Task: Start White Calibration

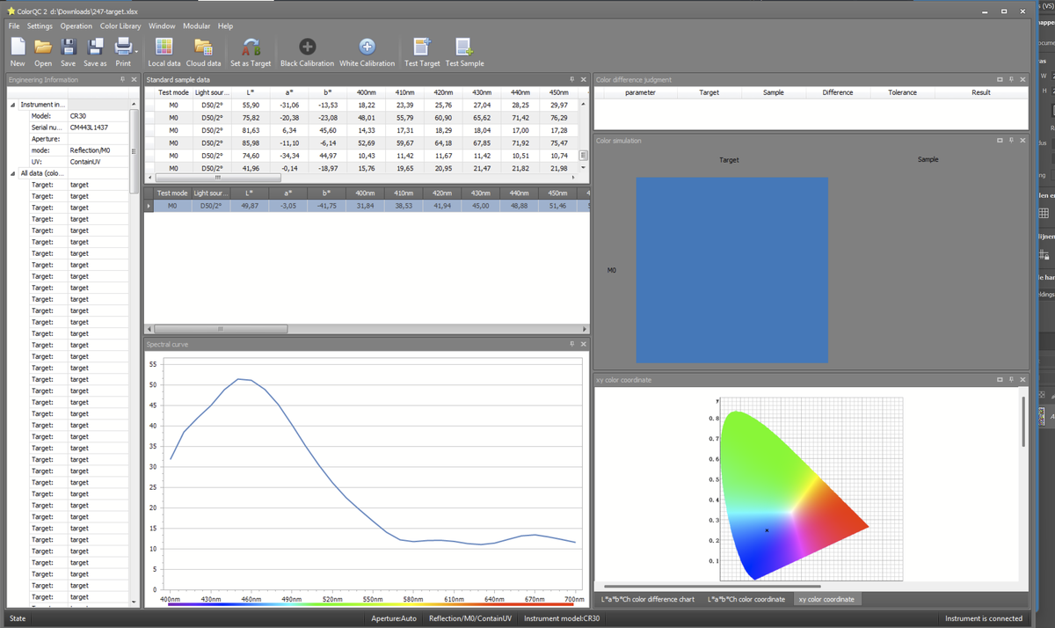Action: point(367,47)
